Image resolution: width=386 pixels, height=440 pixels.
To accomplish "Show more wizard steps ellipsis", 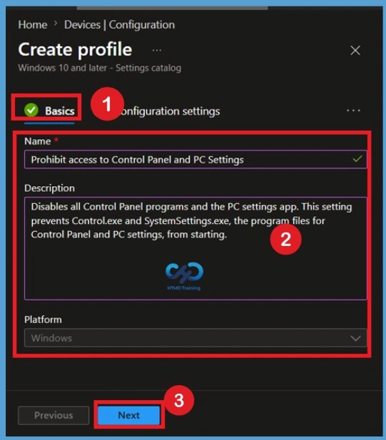I will 353,111.
